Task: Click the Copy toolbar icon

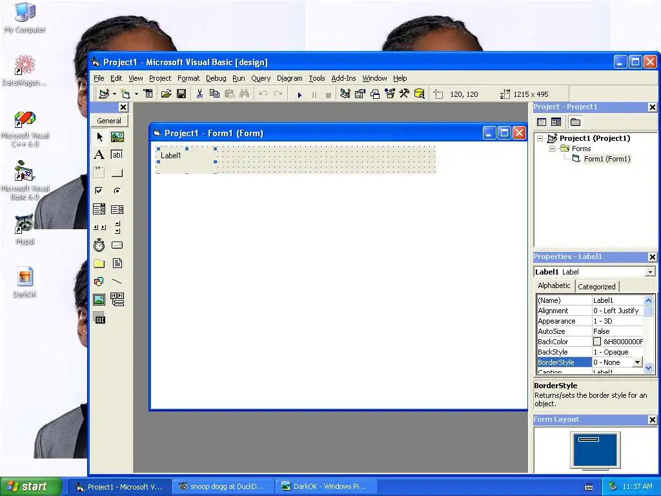Action: click(214, 94)
